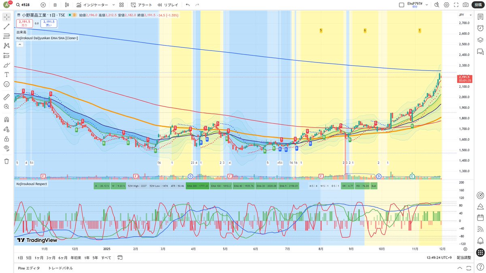Open the pattern drawing tools

(6, 46)
